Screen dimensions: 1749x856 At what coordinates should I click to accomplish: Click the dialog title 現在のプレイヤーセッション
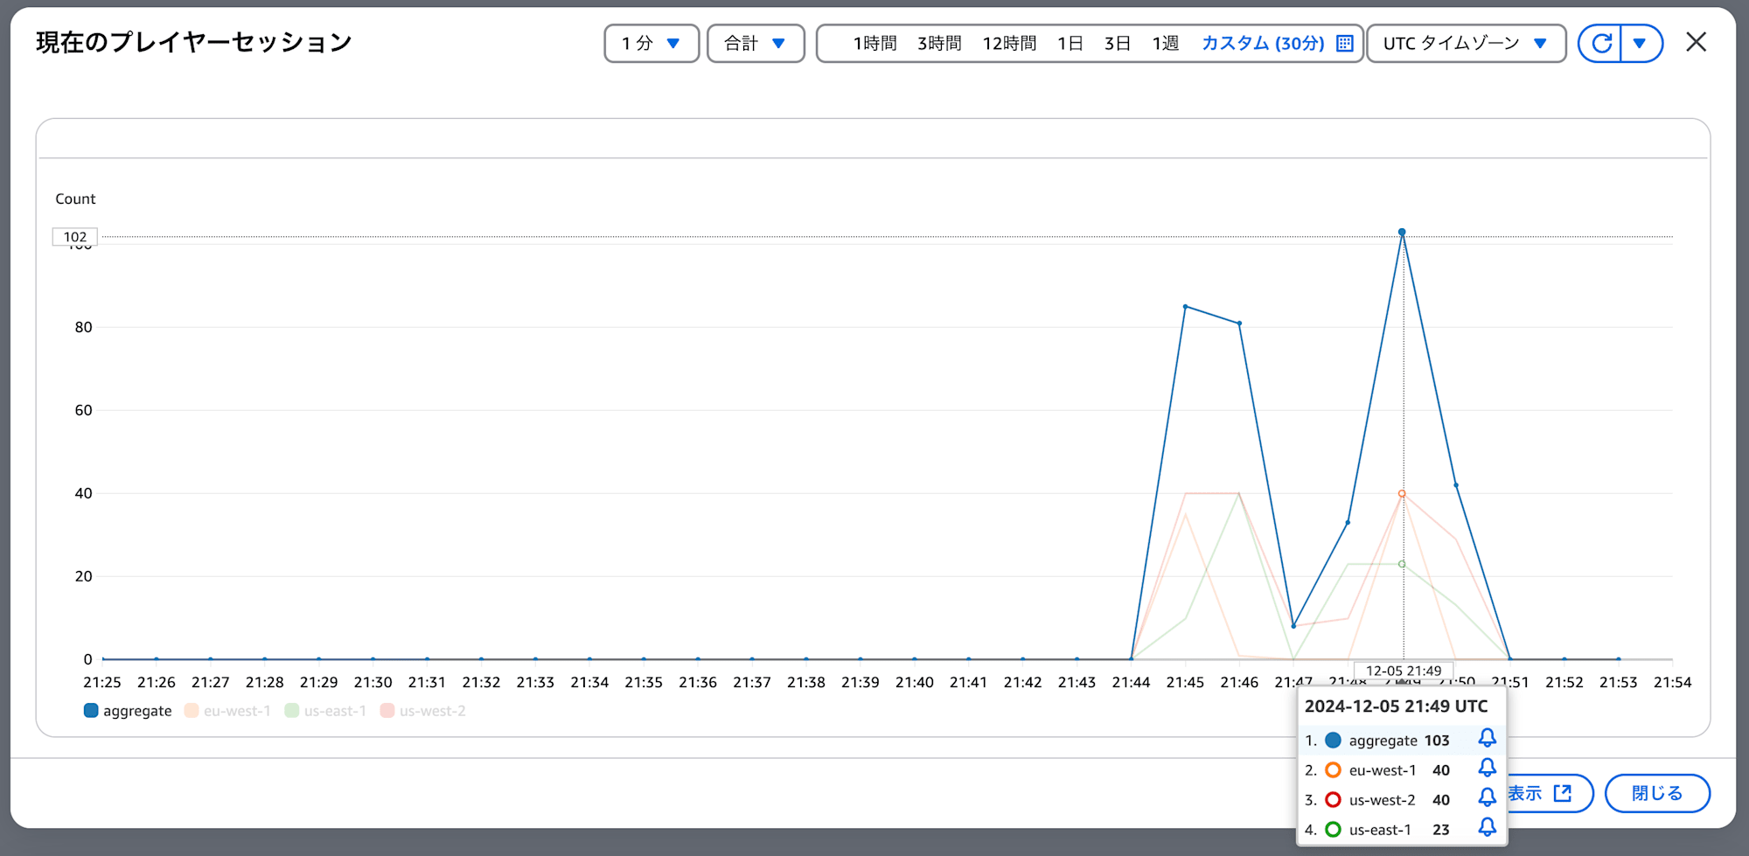point(194,42)
